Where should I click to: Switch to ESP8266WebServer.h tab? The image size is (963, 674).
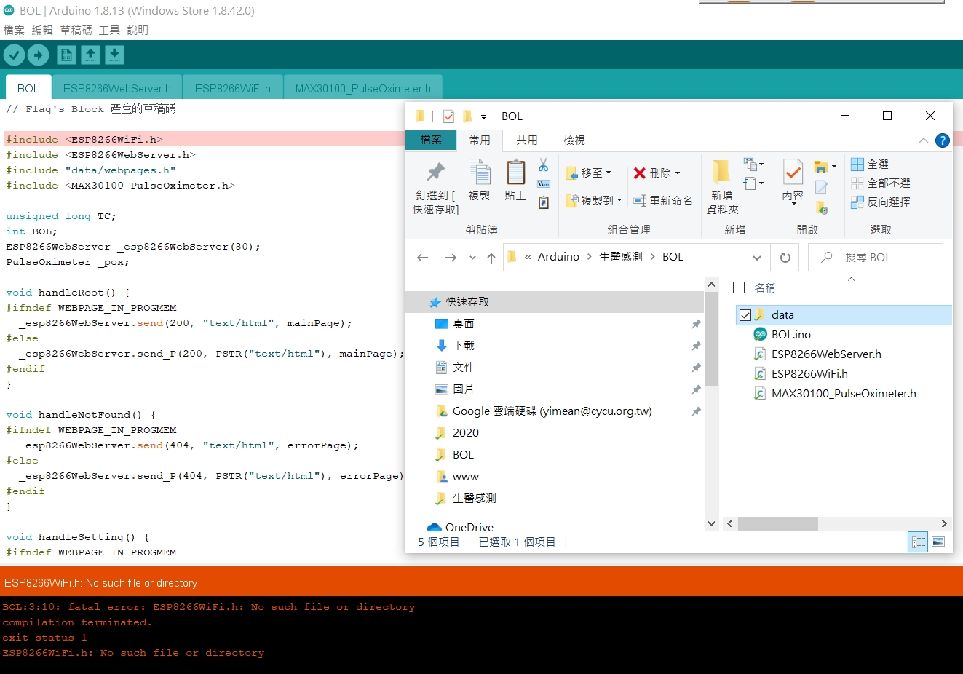pyautogui.click(x=117, y=88)
